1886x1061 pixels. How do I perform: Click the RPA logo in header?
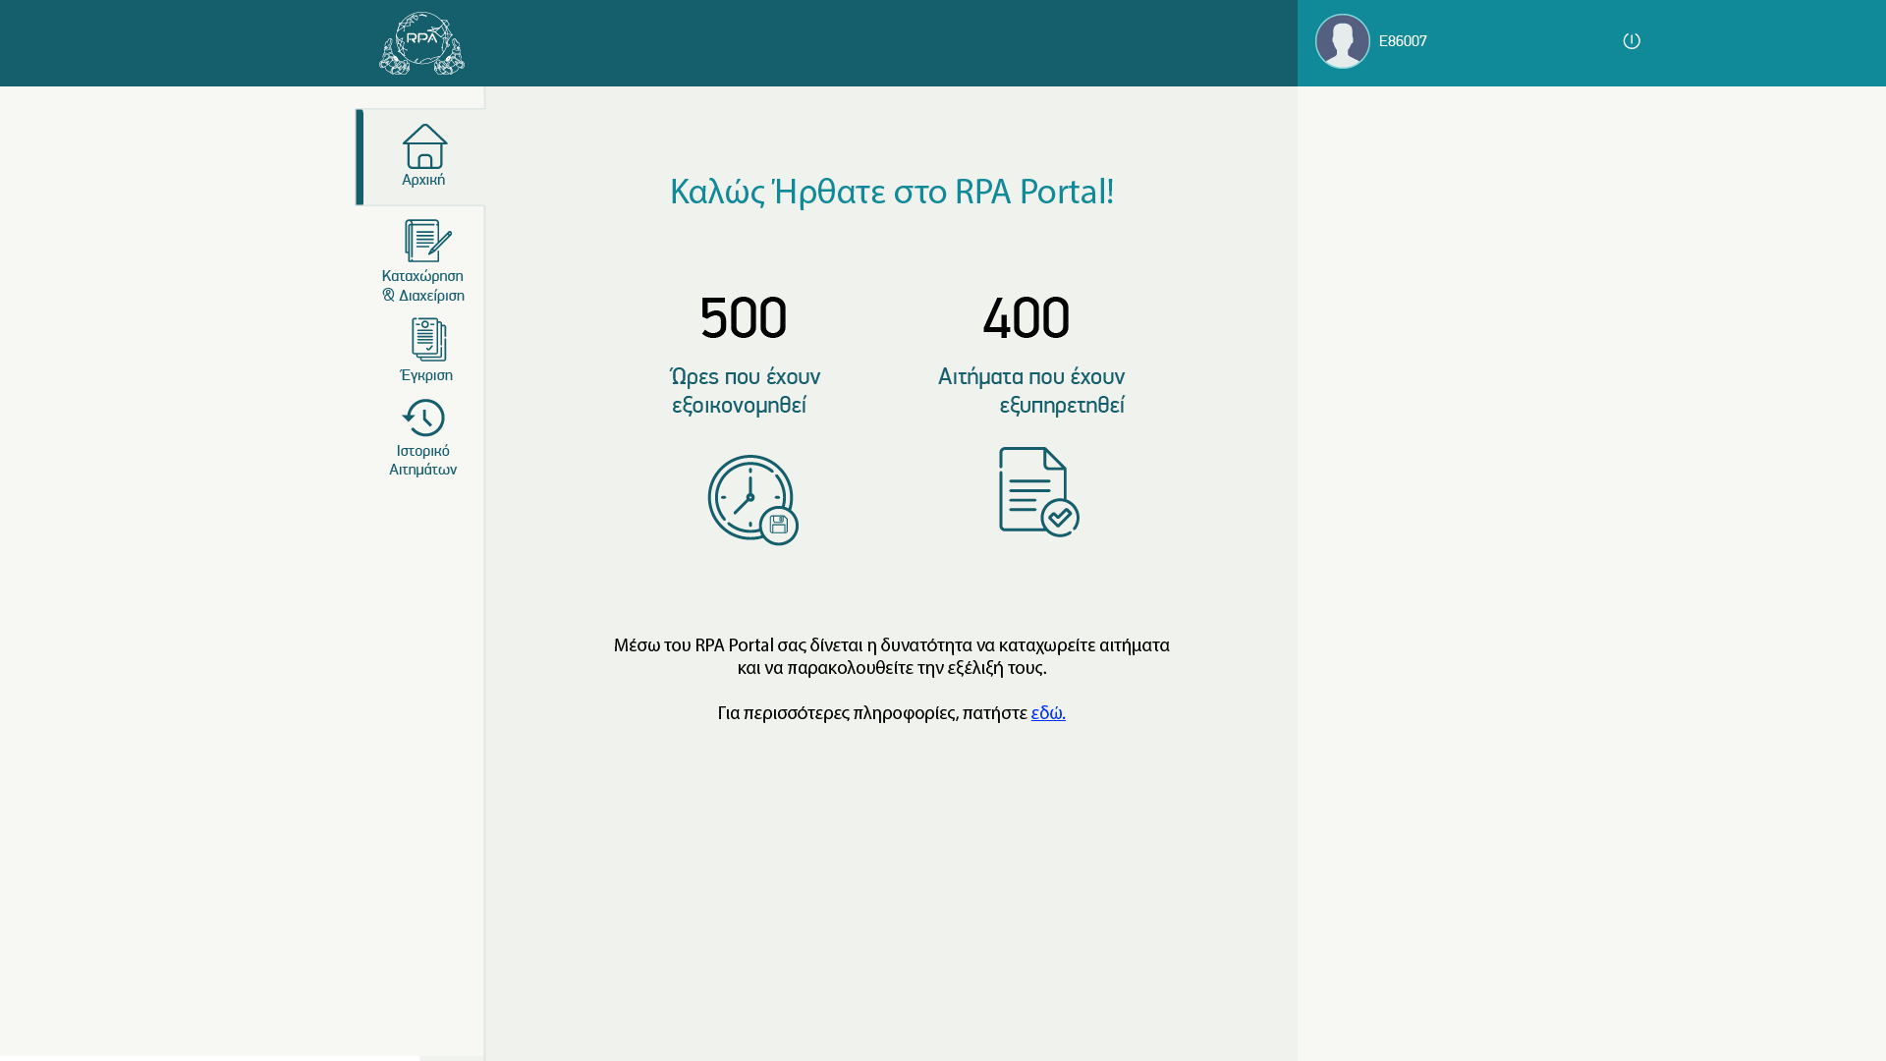coord(421,43)
